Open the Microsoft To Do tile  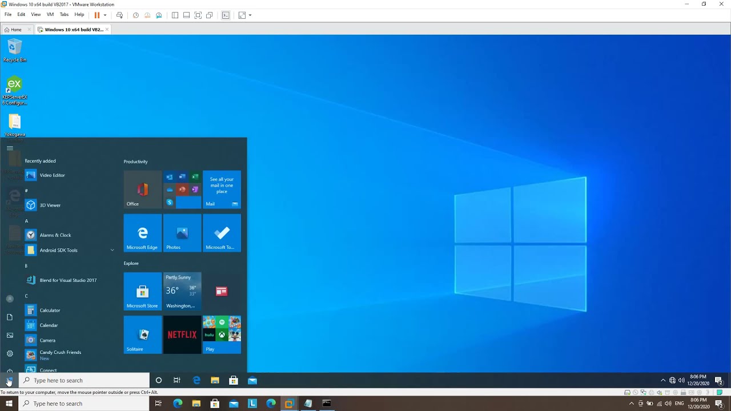[x=222, y=233]
